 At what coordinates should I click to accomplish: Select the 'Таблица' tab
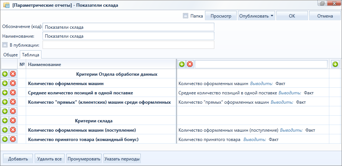31,55
